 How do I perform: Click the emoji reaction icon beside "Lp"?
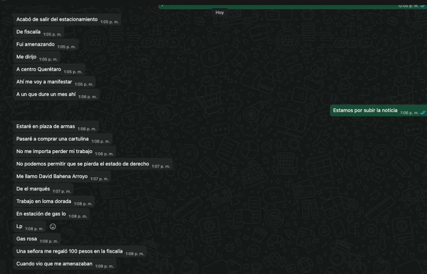pos(53,226)
